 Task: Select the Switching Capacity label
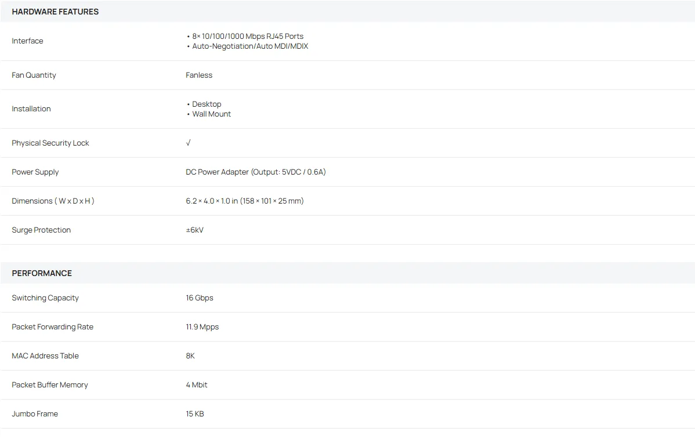(45, 298)
